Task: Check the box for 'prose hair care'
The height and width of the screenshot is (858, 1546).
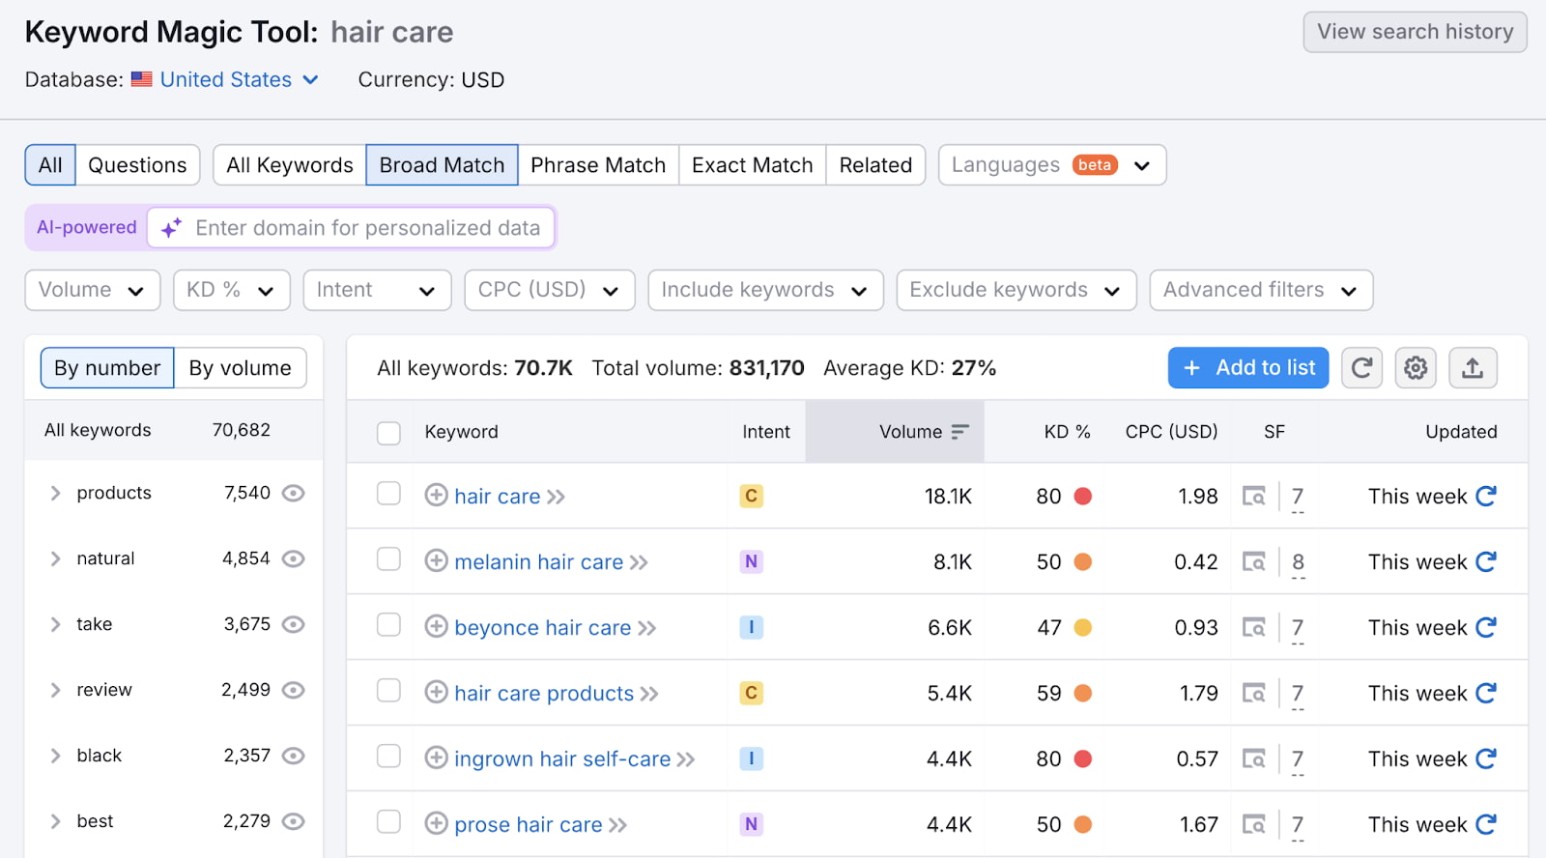Action: point(388,821)
